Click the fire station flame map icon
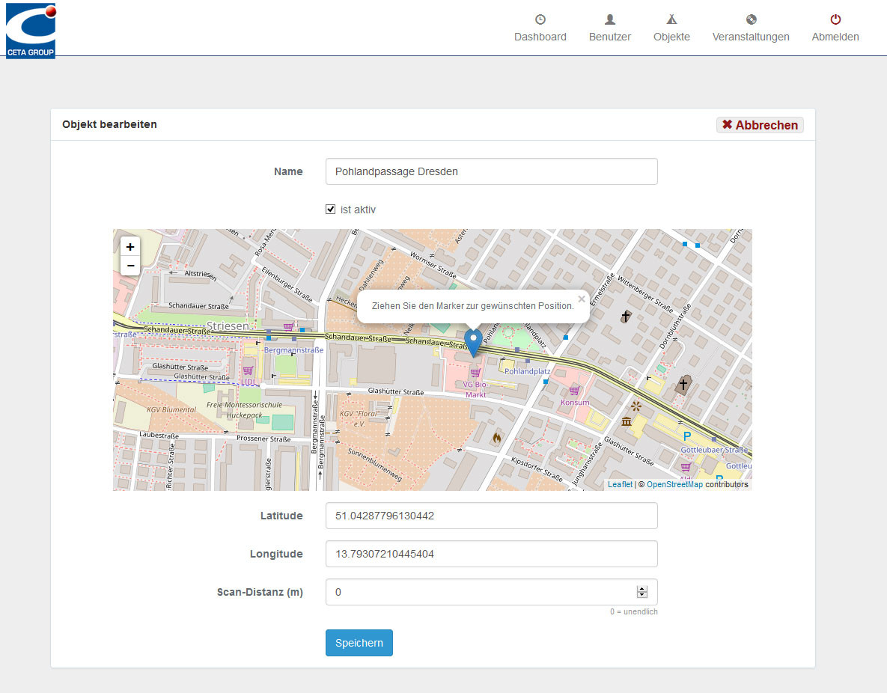Screen dimensions: 887x693 coord(497,437)
